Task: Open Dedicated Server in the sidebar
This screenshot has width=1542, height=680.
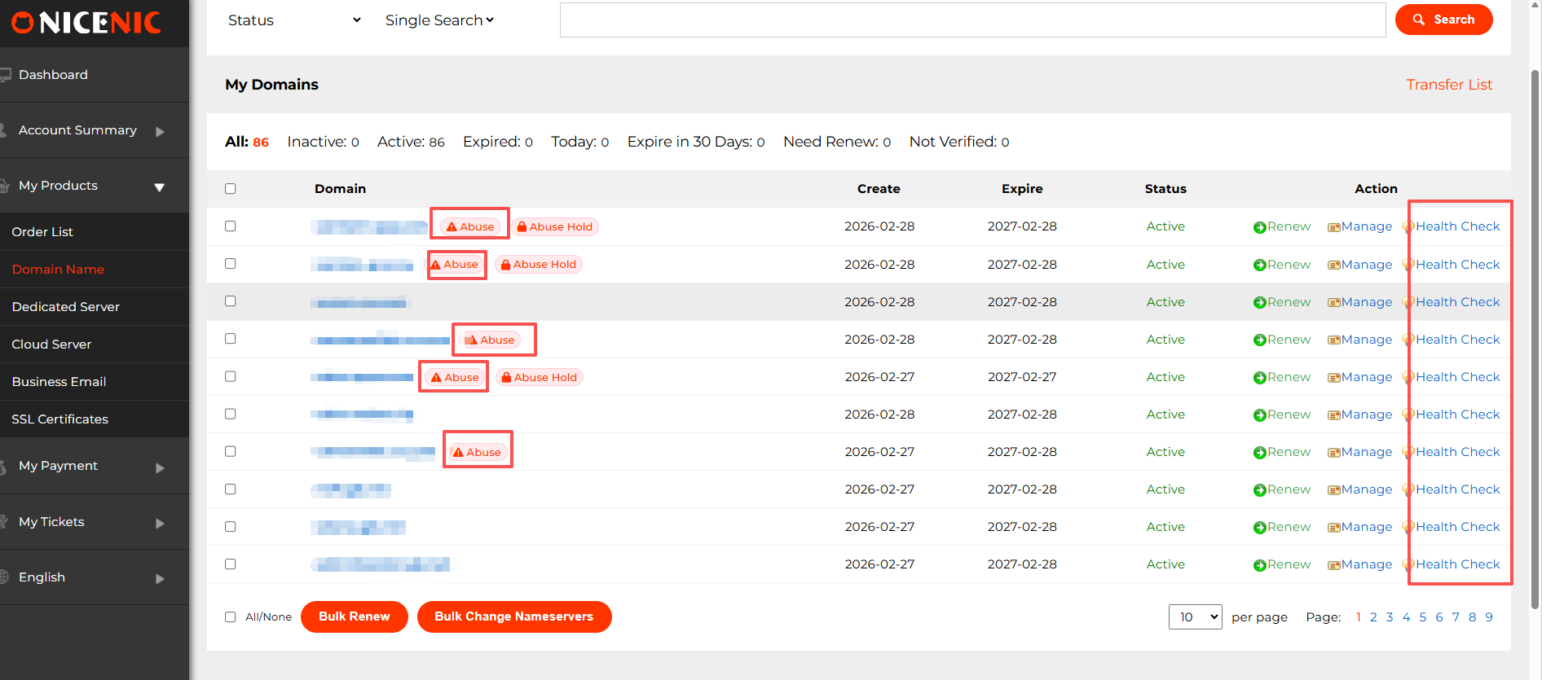Action: (66, 307)
